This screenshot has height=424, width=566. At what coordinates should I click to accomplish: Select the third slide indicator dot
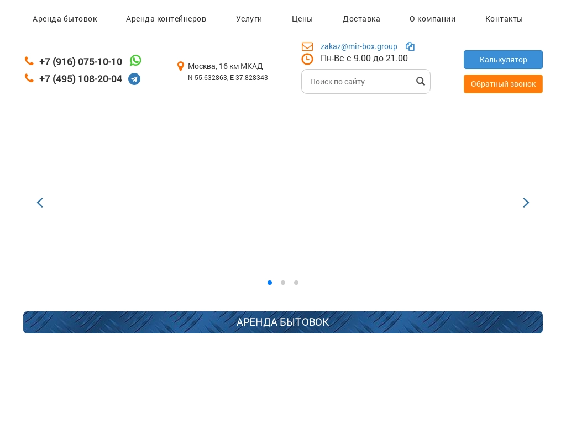pos(296,283)
